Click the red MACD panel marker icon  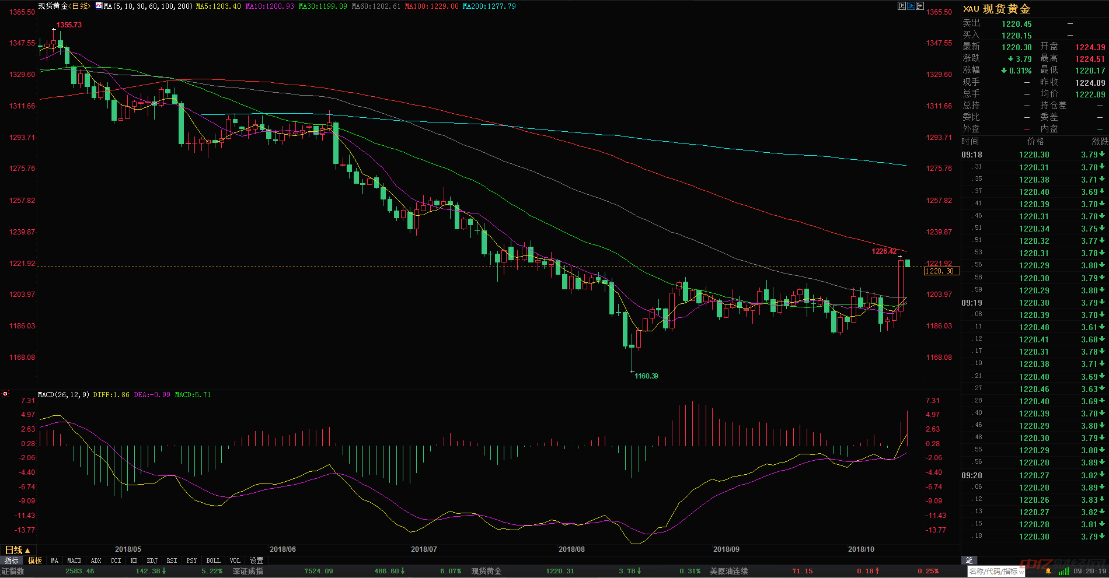pos(5,394)
